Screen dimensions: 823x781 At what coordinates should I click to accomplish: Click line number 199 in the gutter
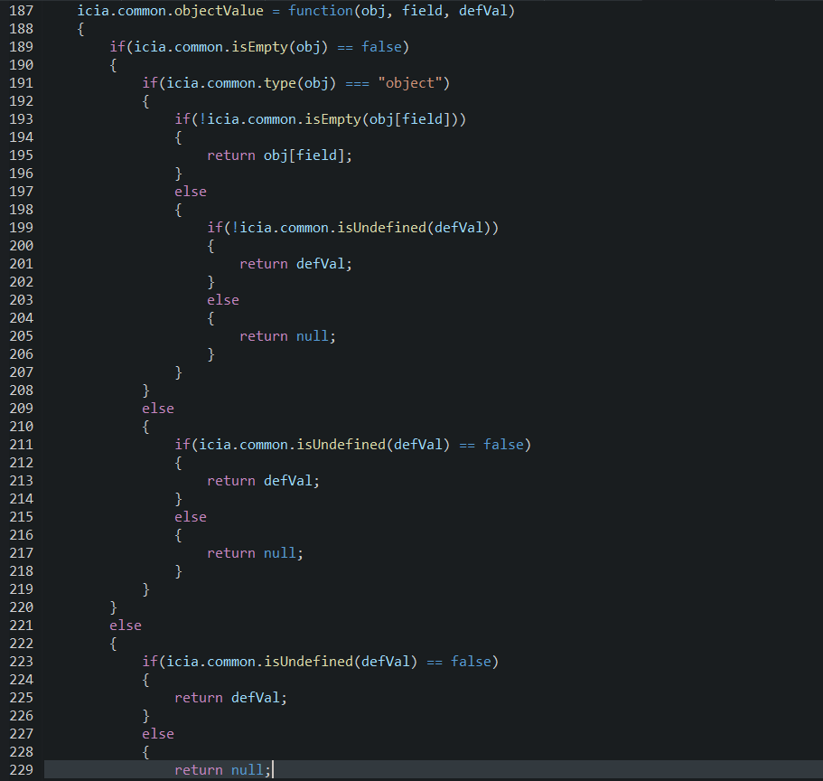[x=21, y=228]
